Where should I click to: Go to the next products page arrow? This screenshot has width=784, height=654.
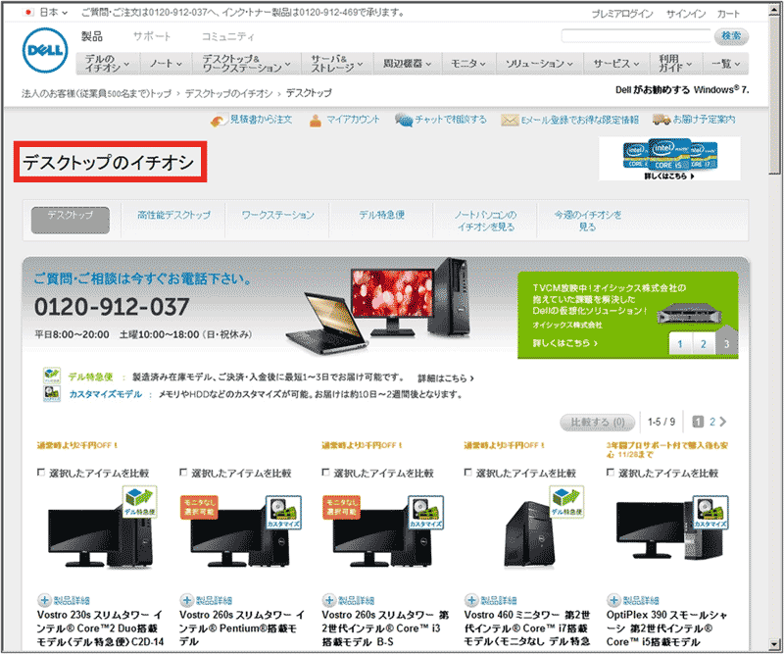pos(722,422)
